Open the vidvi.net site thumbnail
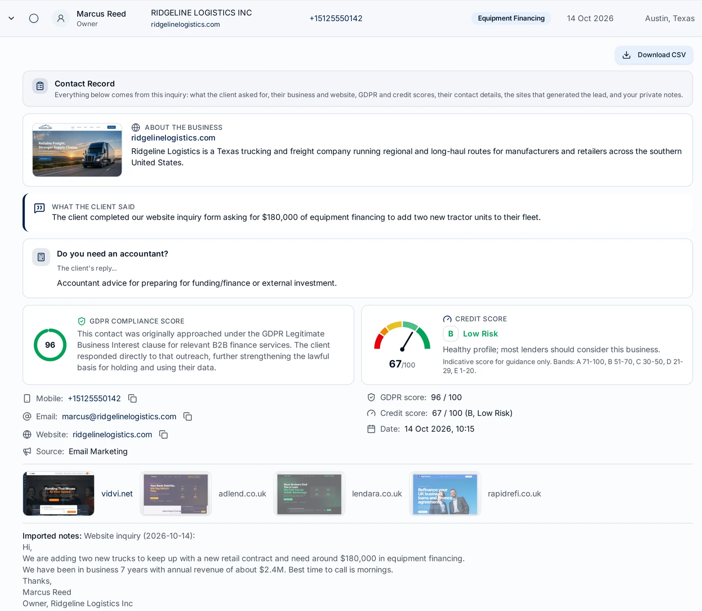This screenshot has height=611, width=702. point(59,493)
